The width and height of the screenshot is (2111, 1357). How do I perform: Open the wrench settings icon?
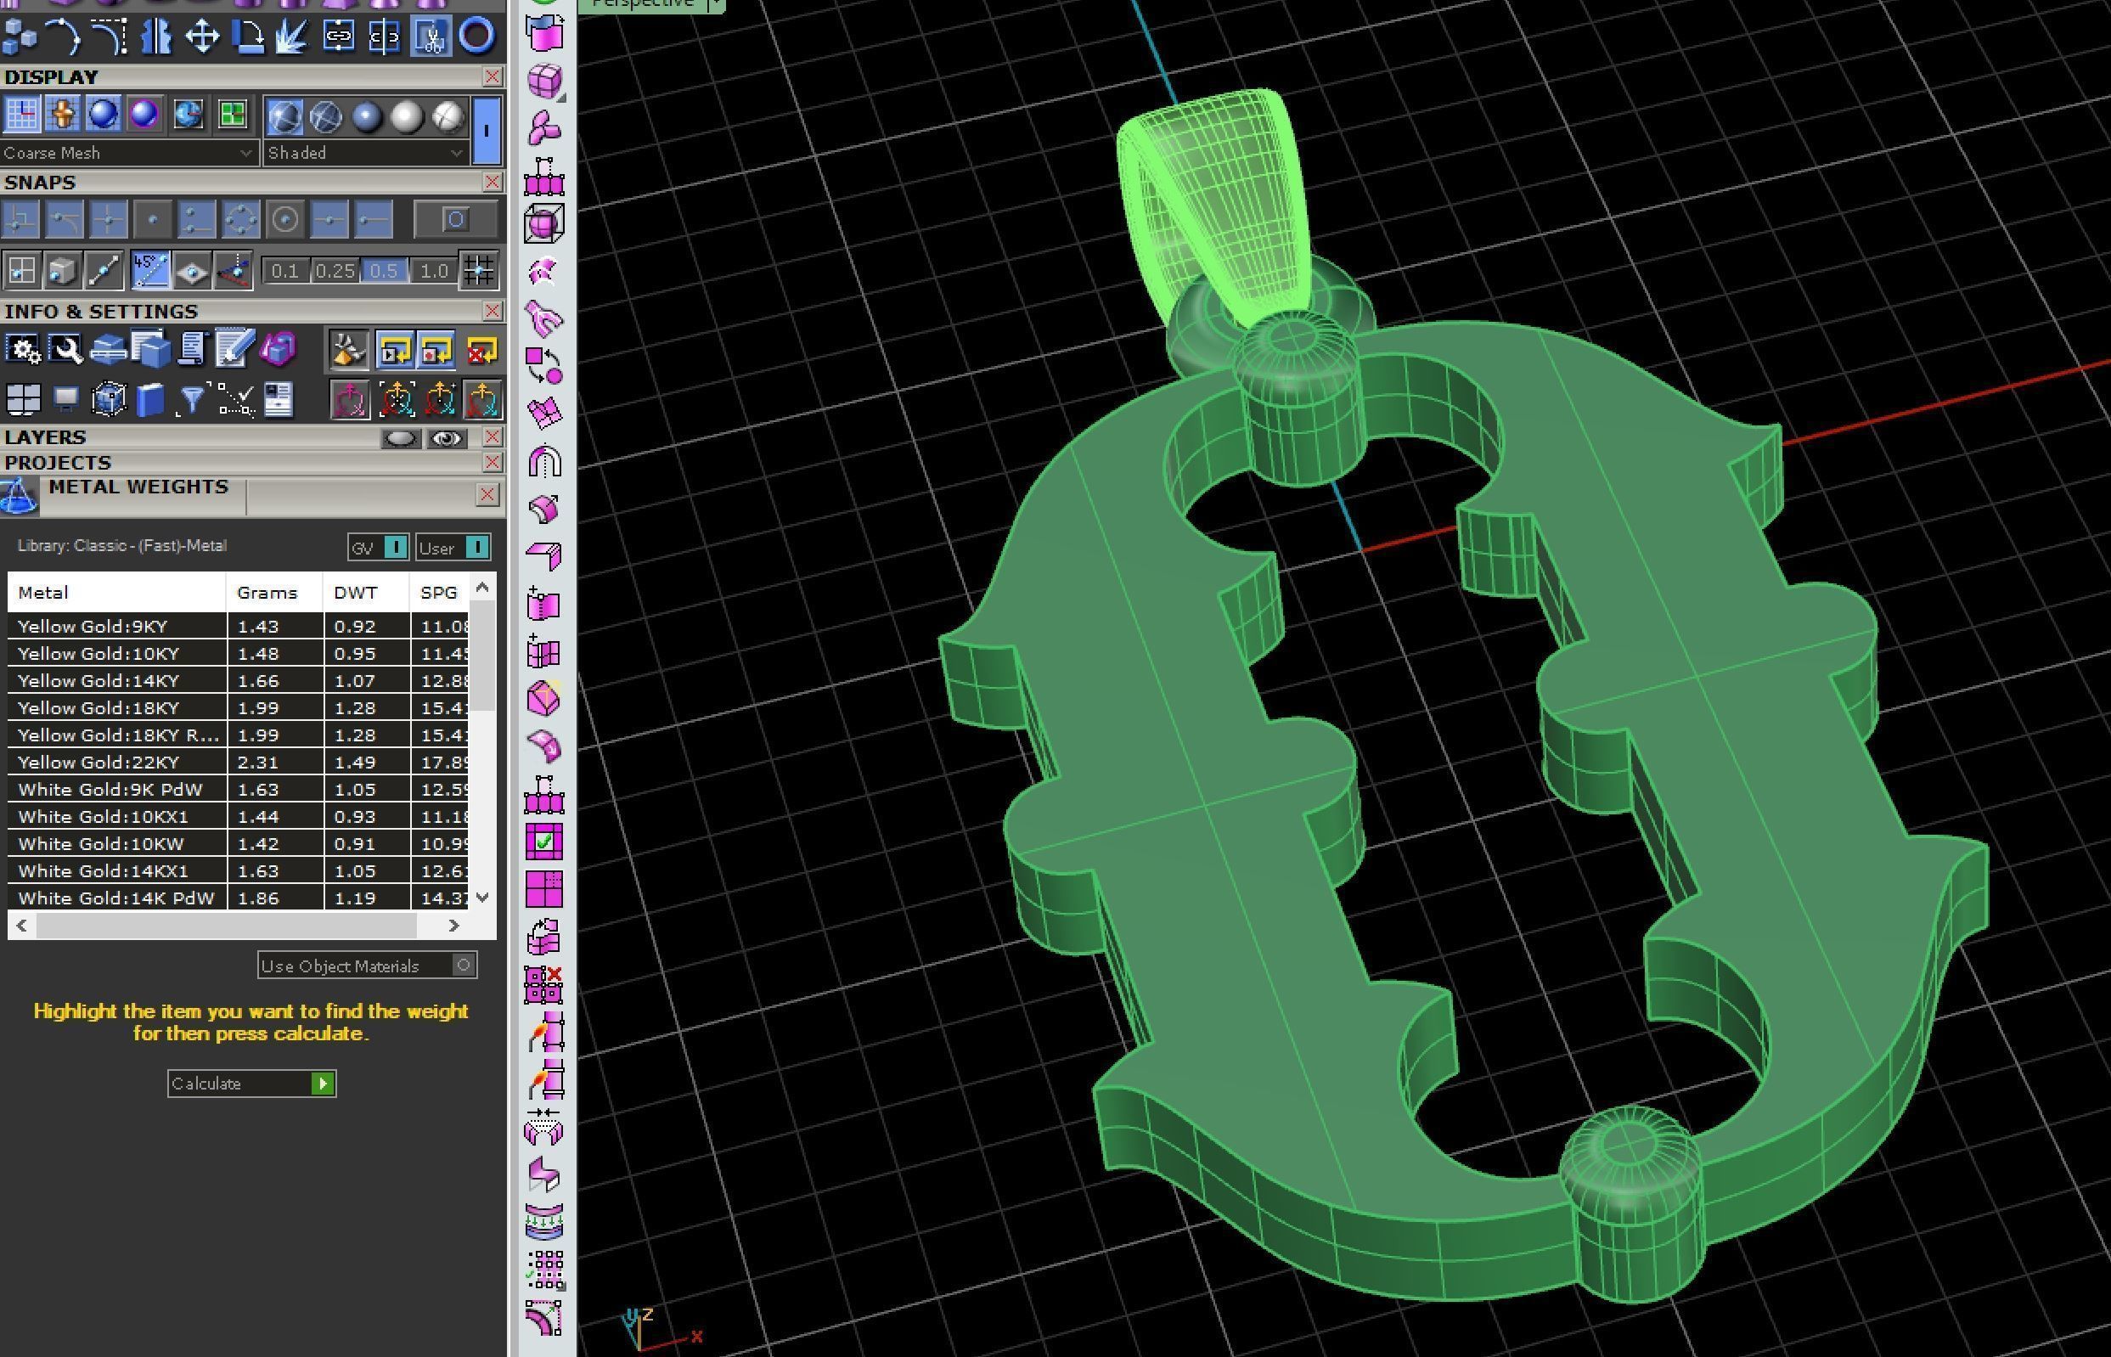tap(65, 350)
